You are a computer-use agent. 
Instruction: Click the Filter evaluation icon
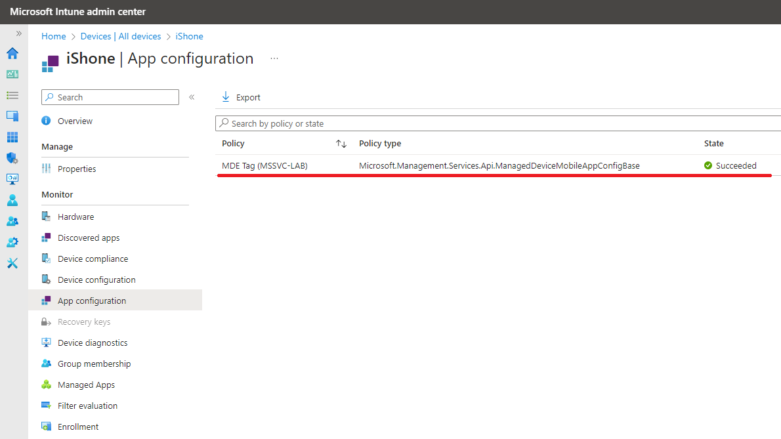(x=47, y=405)
